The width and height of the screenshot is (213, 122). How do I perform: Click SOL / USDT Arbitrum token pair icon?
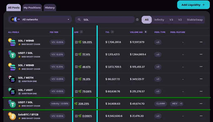[x=12, y=91]
